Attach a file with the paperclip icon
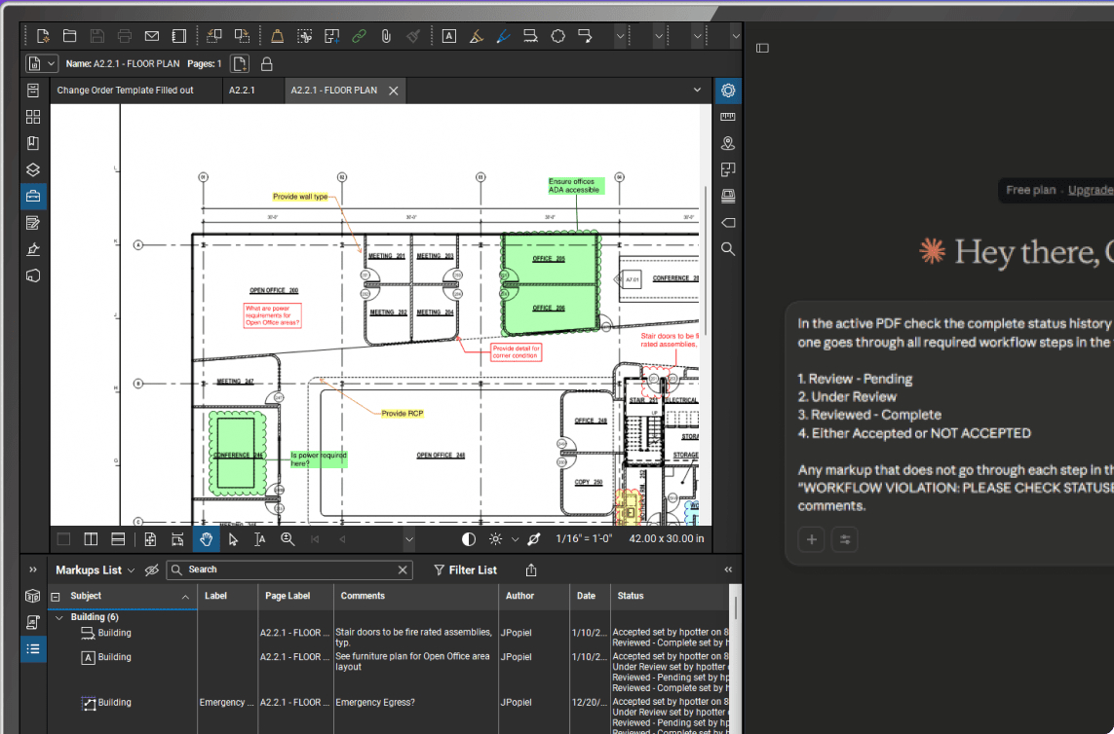The height and width of the screenshot is (734, 1114). (x=386, y=35)
